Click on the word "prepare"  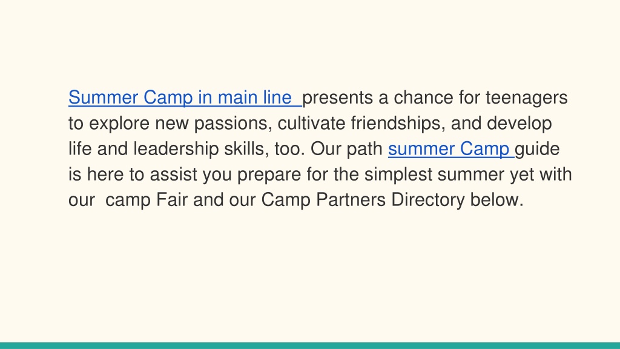269,174
